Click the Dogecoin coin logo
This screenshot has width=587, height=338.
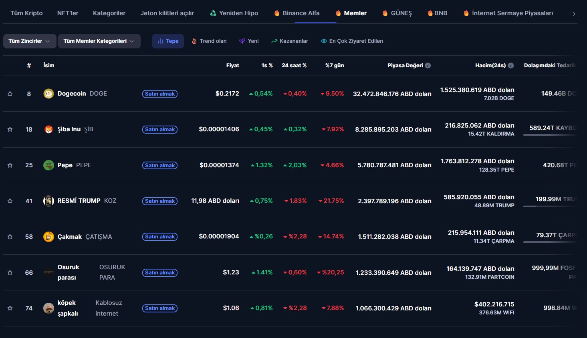(x=48, y=94)
